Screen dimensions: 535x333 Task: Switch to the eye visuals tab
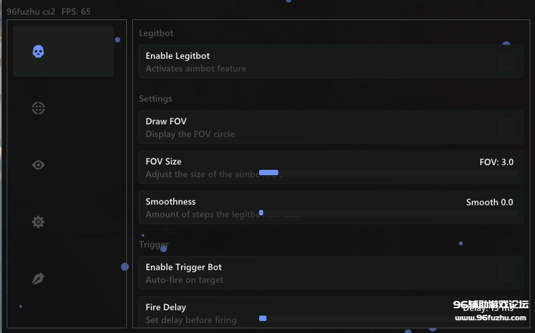(x=38, y=164)
